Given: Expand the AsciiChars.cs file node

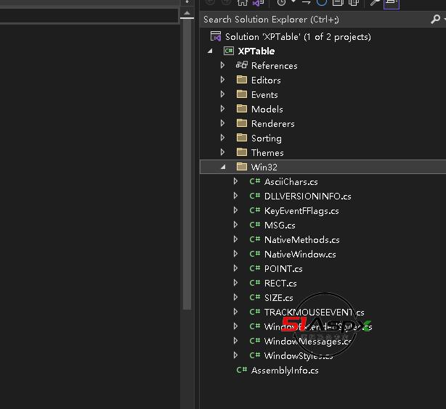Looking at the screenshot, I should point(235,181).
